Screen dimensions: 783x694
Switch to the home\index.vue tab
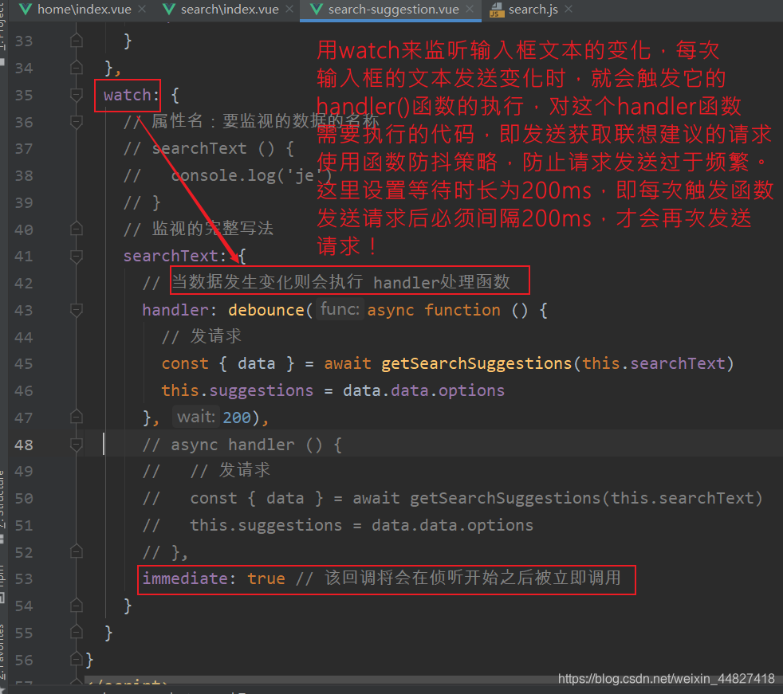[x=85, y=10]
